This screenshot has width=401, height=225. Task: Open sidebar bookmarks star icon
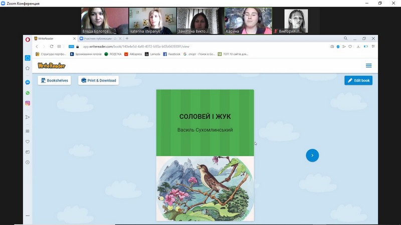click(x=28, y=68)
